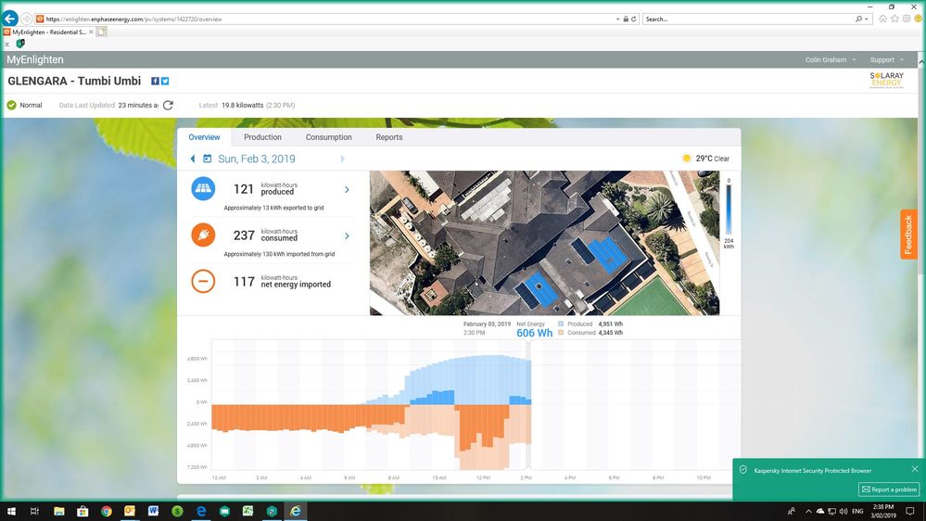The width and height of the screenshot is (926, 521).
Task: Click the net energy imported minus icon
Action: click(203, 281)
